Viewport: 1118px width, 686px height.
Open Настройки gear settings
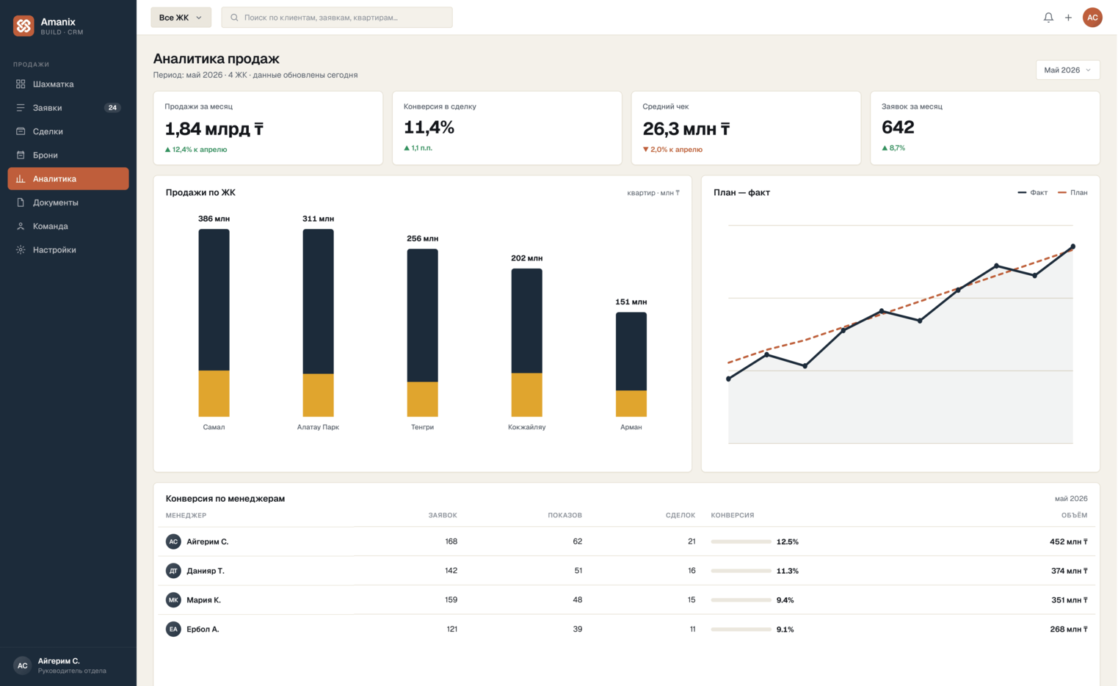coord(68,250)
